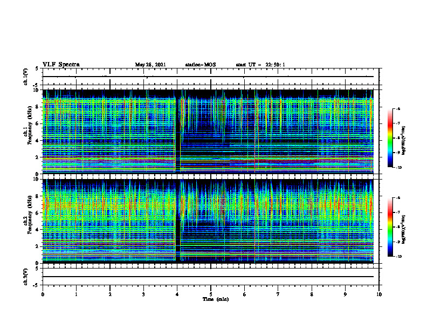Click the "-10" label on ch.1 colorbar

(x=398, y=168)
